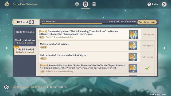Click the UID number text
Image resolution: width=171 pixels, height=96 pixels.
tap(158, 94)
